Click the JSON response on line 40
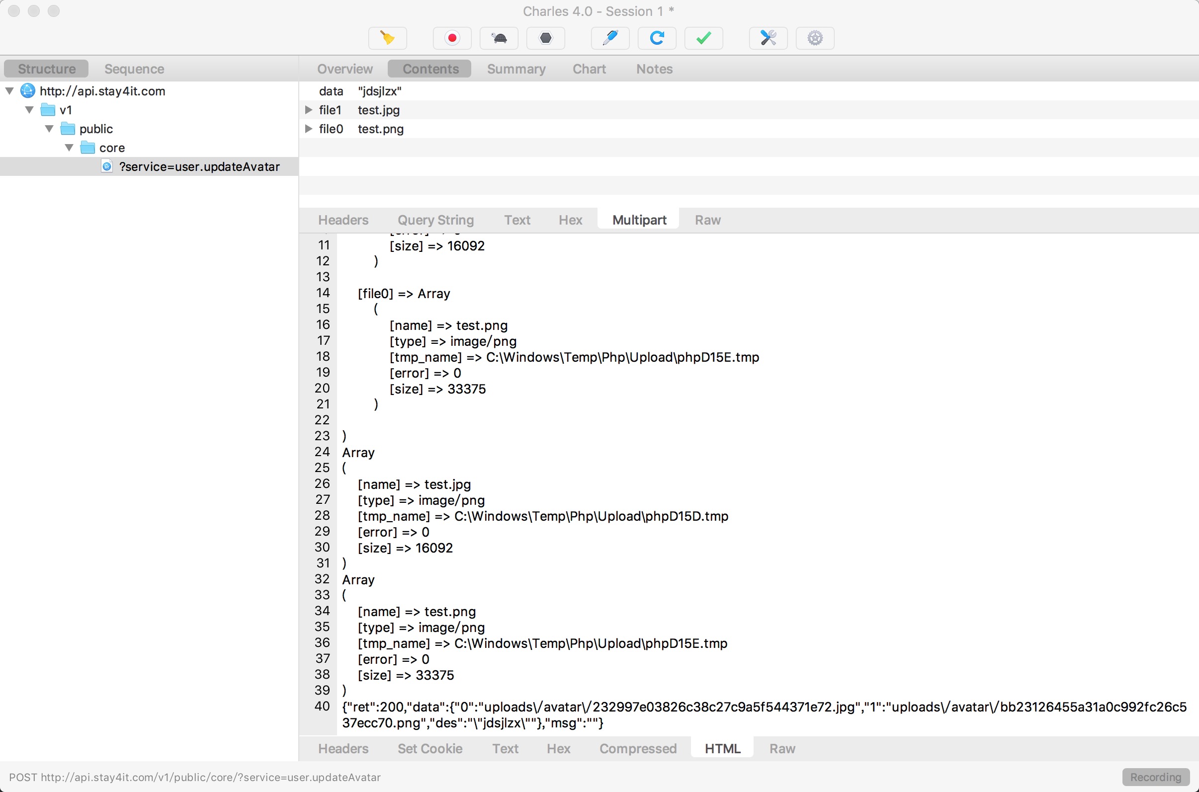 tap(764, 714)
